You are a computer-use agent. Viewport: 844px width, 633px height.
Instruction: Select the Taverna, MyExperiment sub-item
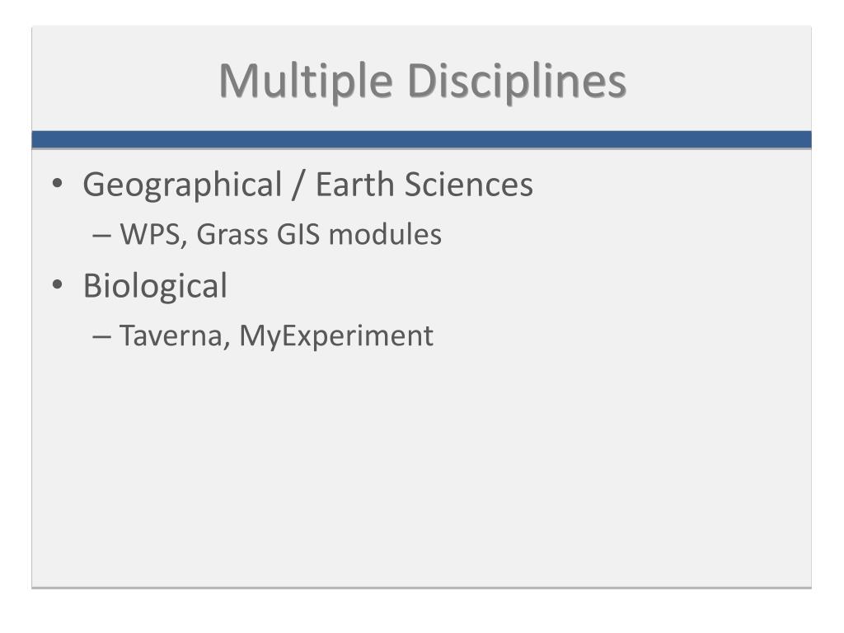point(276,336)
